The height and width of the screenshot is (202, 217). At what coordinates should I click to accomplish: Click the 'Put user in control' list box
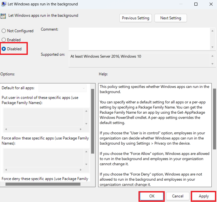(x=44, y=117)
